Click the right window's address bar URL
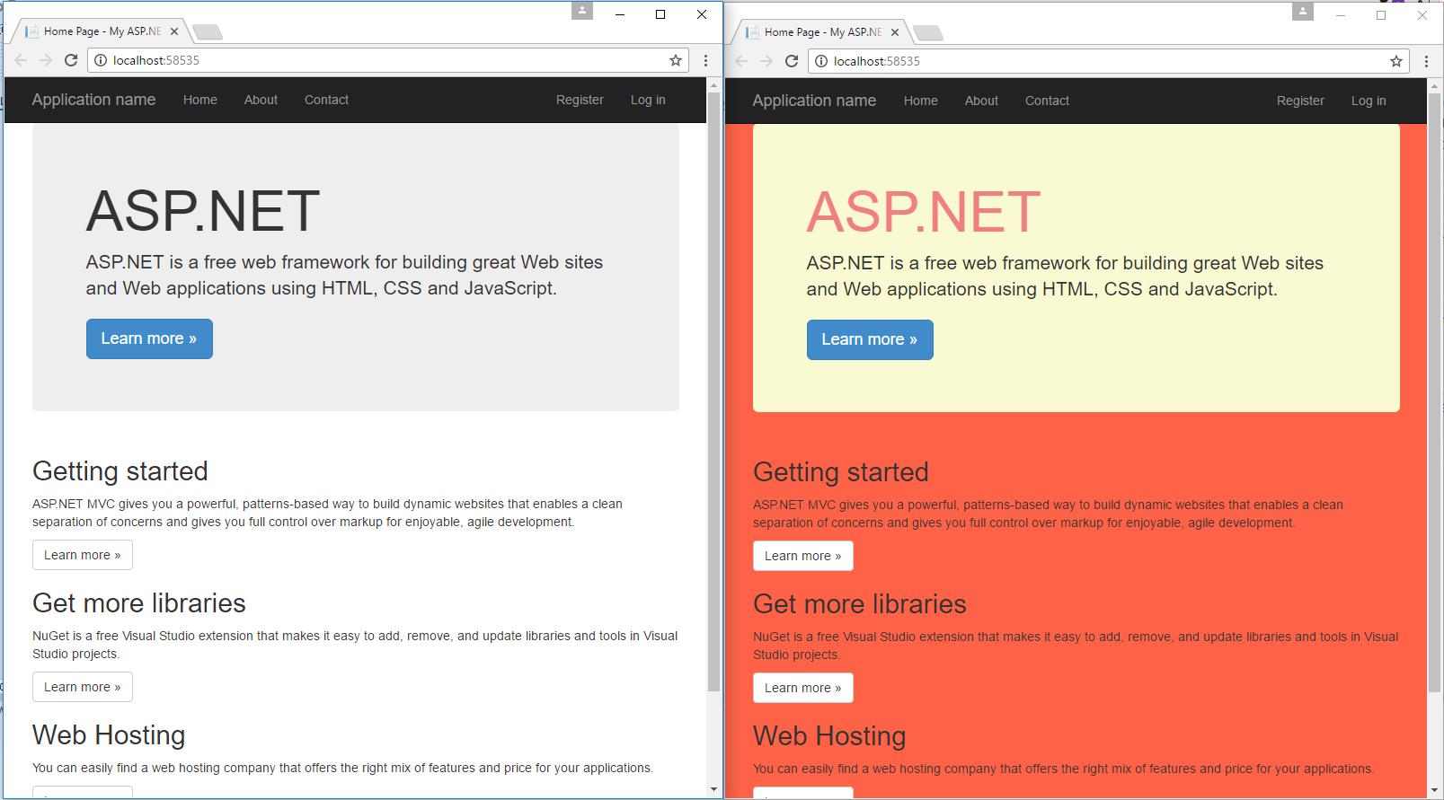This screenshot has height=800, width=1444. pyautogui.click(x=877, y=61)
